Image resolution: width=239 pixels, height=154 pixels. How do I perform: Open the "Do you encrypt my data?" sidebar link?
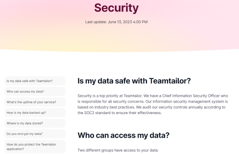[x=35, y=134]
